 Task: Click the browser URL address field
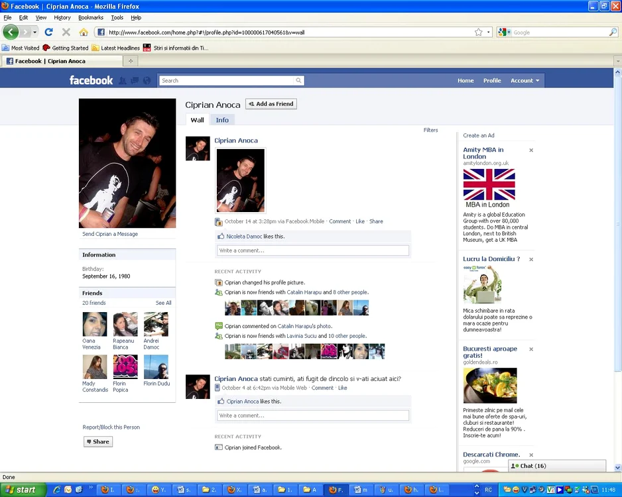pyautogui.click(x=290, y=32)
